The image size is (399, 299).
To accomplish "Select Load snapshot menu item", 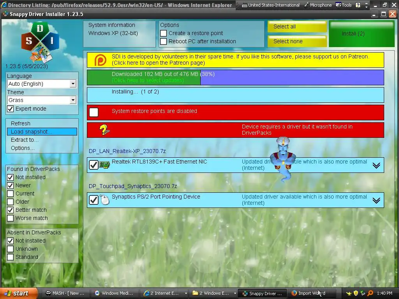I will click(42, 132).
